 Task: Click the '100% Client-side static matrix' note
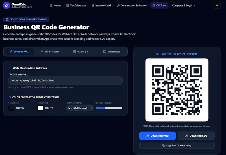[x=177, y=126]
